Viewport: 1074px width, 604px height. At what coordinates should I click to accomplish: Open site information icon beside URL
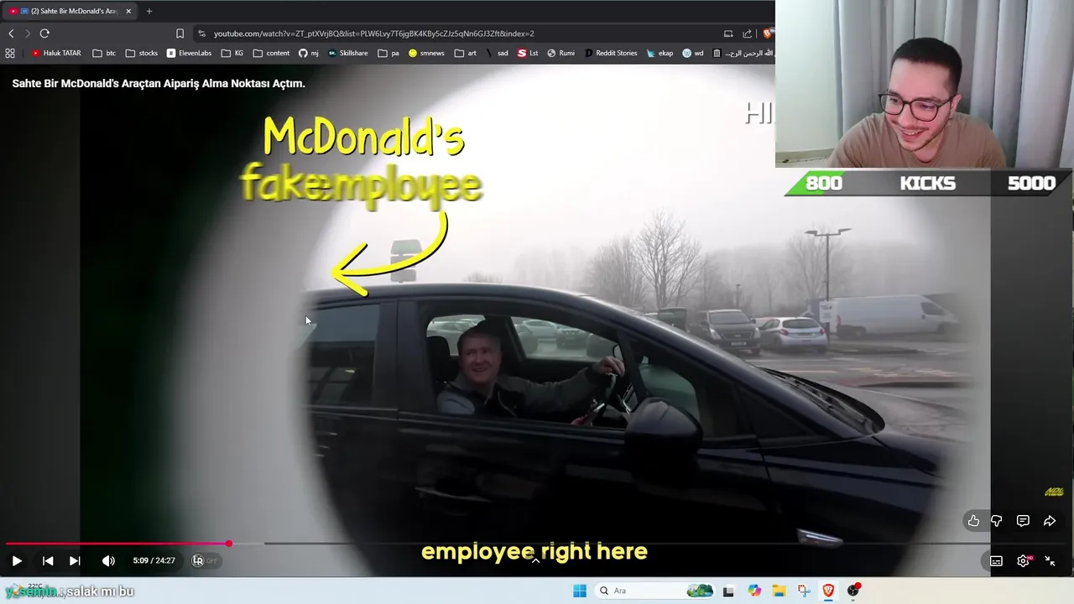click(201, 34)
